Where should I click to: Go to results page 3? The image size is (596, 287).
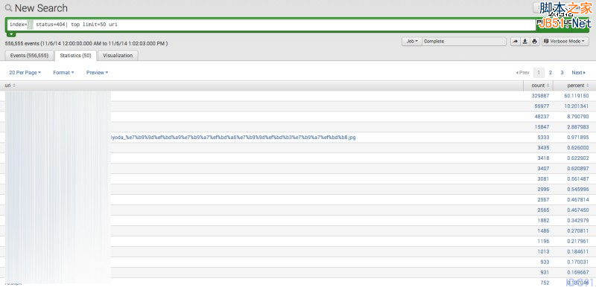(x=562, y=72)
